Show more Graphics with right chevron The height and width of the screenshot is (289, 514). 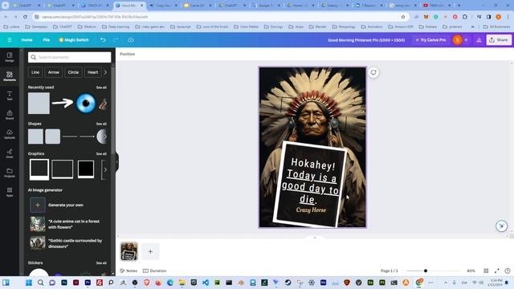105,169
